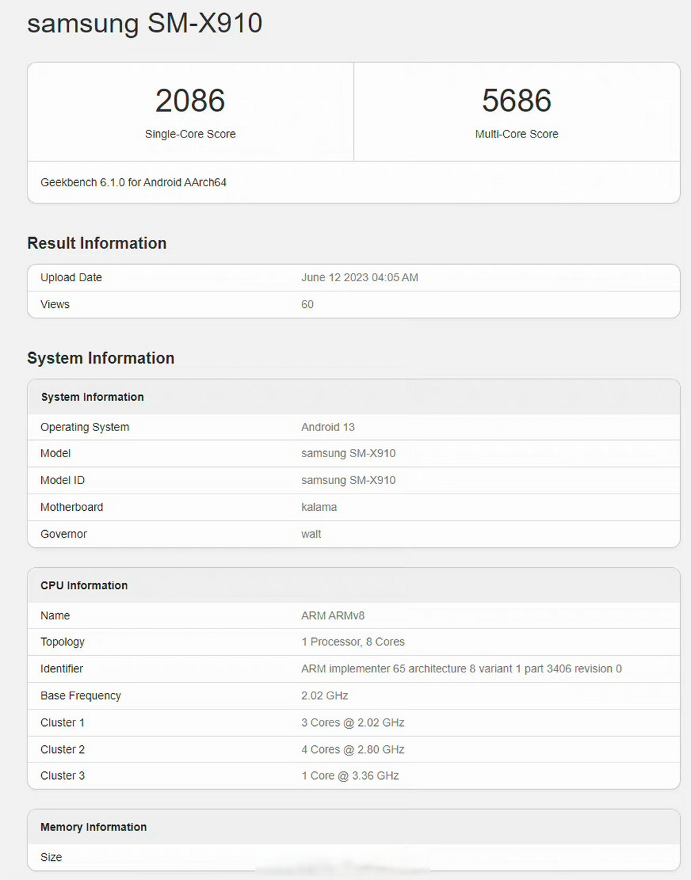Screen dimensions: 691x880
Task: Click the Base Frequency 2.02 GHz value
Action: tap(324, 695)
